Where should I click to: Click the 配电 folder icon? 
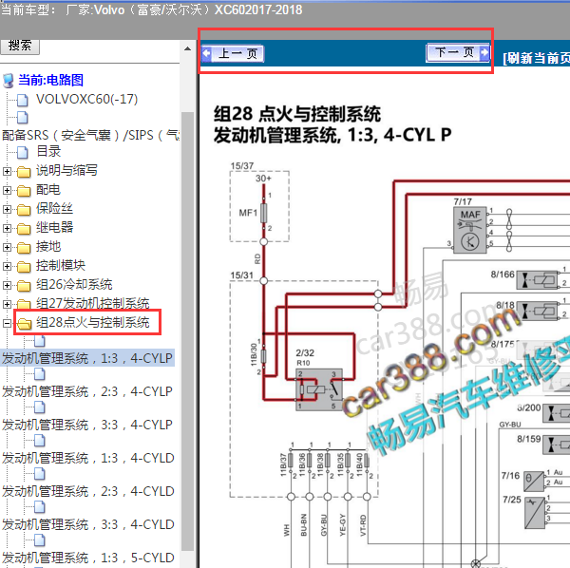24,190
